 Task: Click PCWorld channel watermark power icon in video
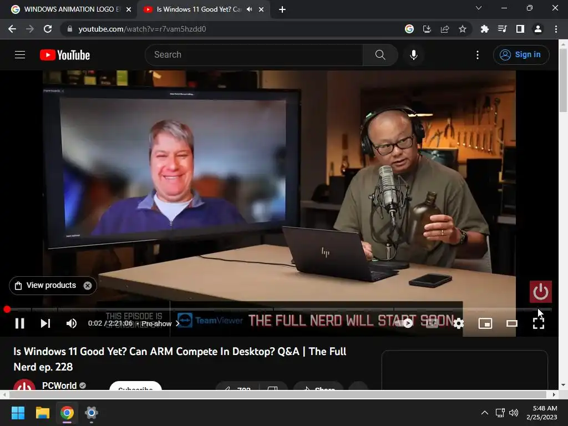540,292
